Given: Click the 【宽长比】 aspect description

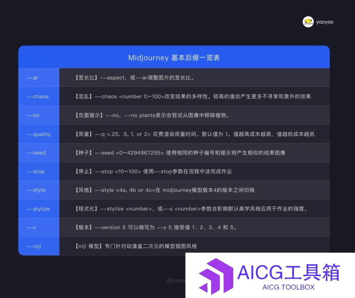Looking at the screenshot, I should click(135, 78).
